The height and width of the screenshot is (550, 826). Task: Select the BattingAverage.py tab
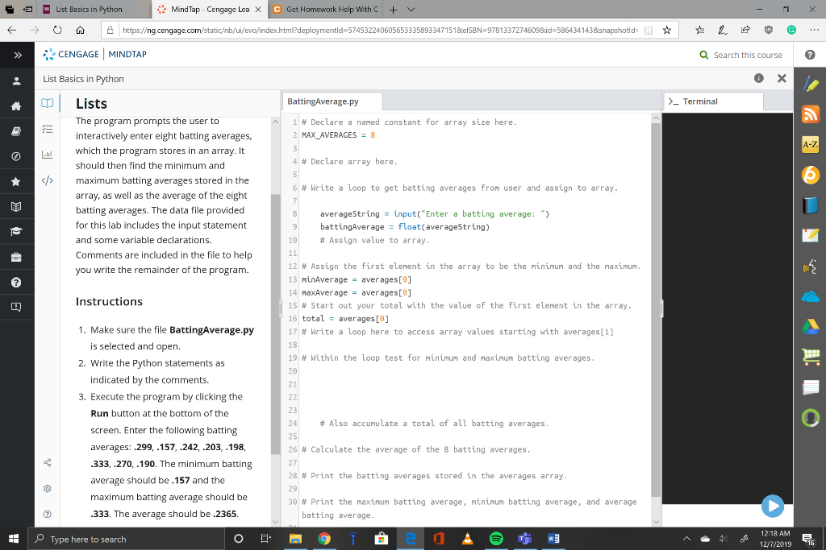click(326, 101)
